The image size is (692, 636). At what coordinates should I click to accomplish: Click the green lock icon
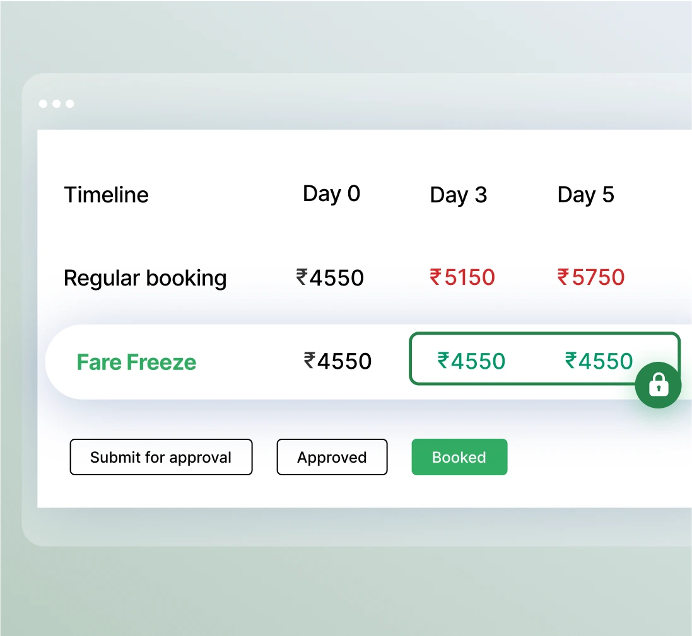coord(658,384)
